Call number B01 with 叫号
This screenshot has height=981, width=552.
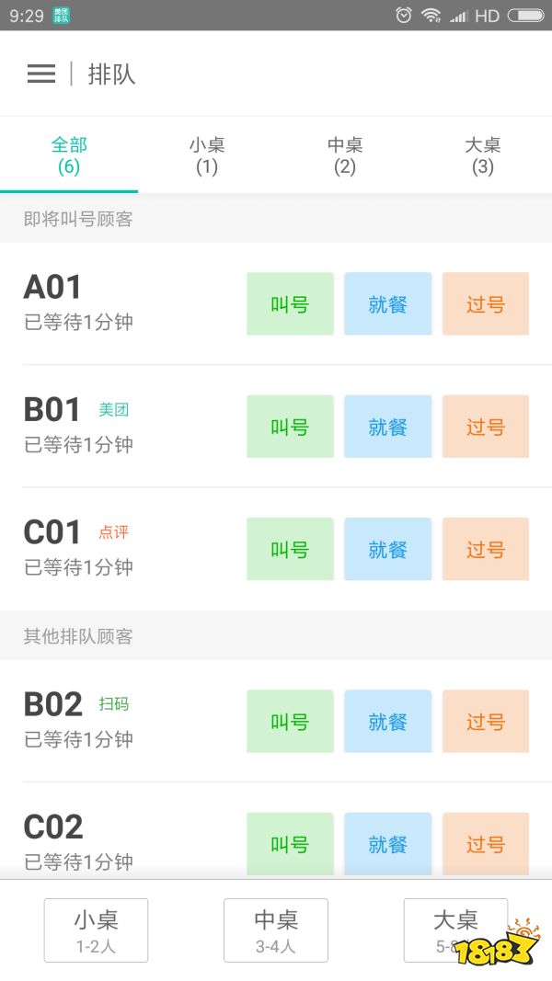pos(290,427)
